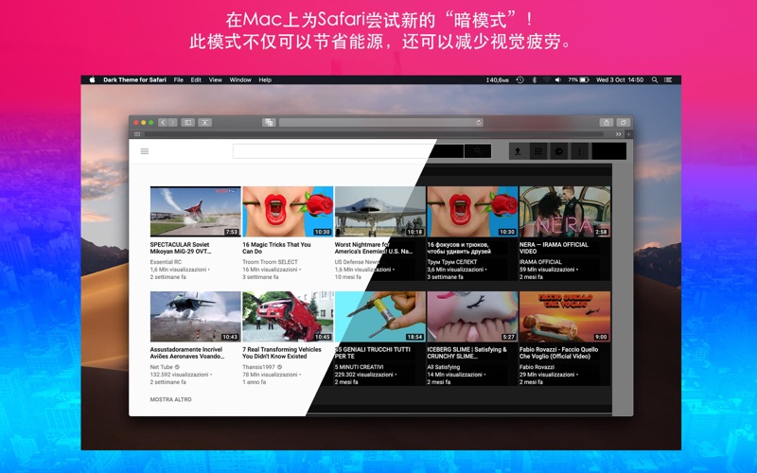757x473 pixels.
Task: Click the Safari top sites toolbar button
Action: (x=204, y=123)
